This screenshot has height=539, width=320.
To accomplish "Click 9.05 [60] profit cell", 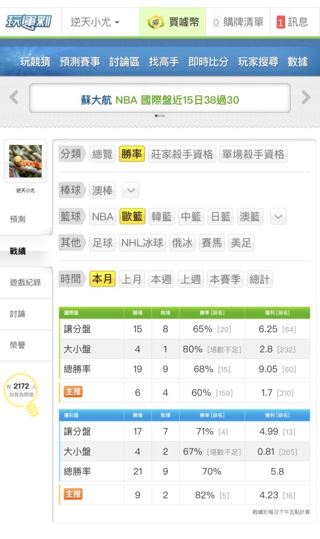I will click(277, 369).
